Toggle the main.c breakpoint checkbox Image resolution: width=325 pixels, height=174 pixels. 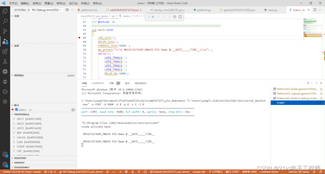(x=16, y=109)
